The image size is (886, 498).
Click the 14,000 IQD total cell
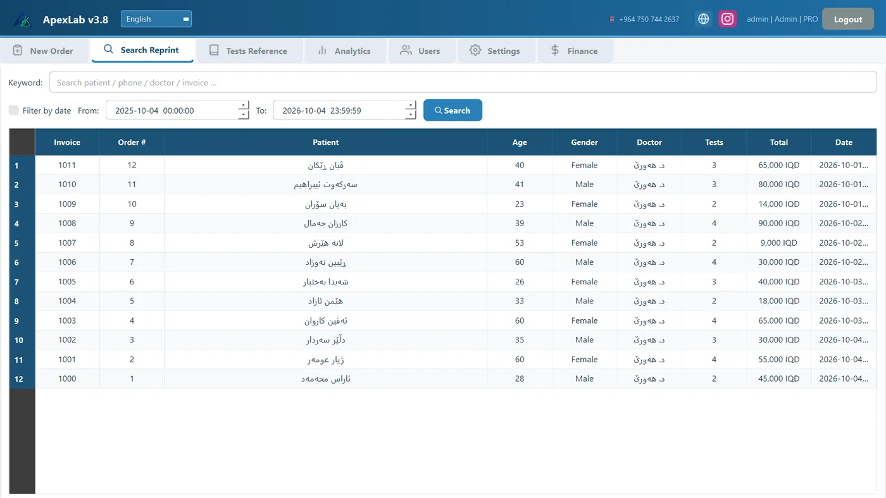coord(779,204)
